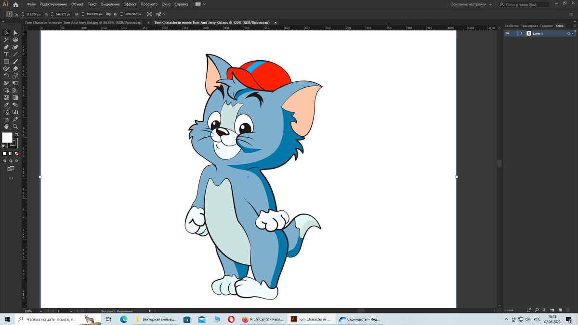This screenshot has height=325, width=578.
Task: Toggle constrain width and height proportions link
Action: 108,14
